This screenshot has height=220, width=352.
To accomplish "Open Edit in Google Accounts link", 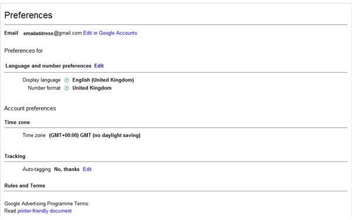I will (110, 33).
